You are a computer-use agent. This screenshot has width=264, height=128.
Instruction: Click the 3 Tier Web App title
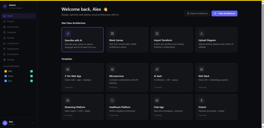click(x=73, y=76)
